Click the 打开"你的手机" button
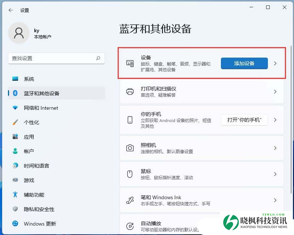 [244, 120]
